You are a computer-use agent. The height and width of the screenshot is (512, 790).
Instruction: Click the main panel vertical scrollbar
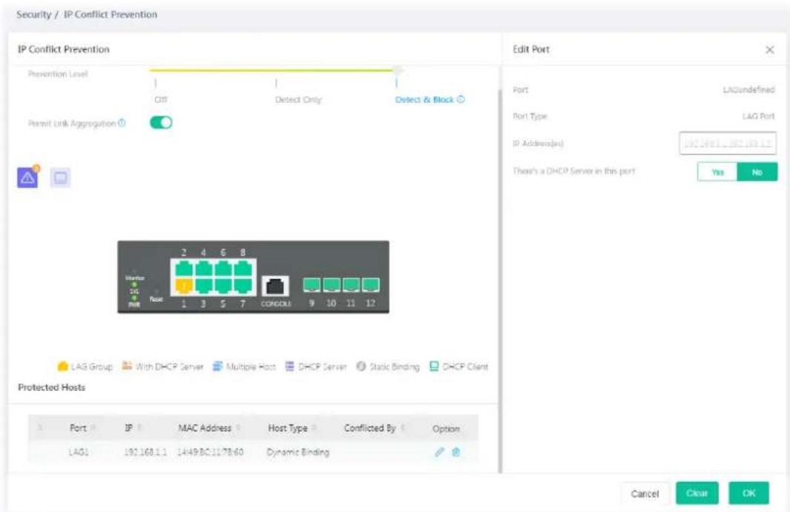(x=500, y=280)
